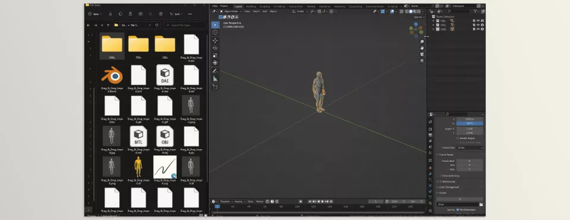
Task: Open the Sort dropdown in File Explorer
Action: (x=176, y=14)
